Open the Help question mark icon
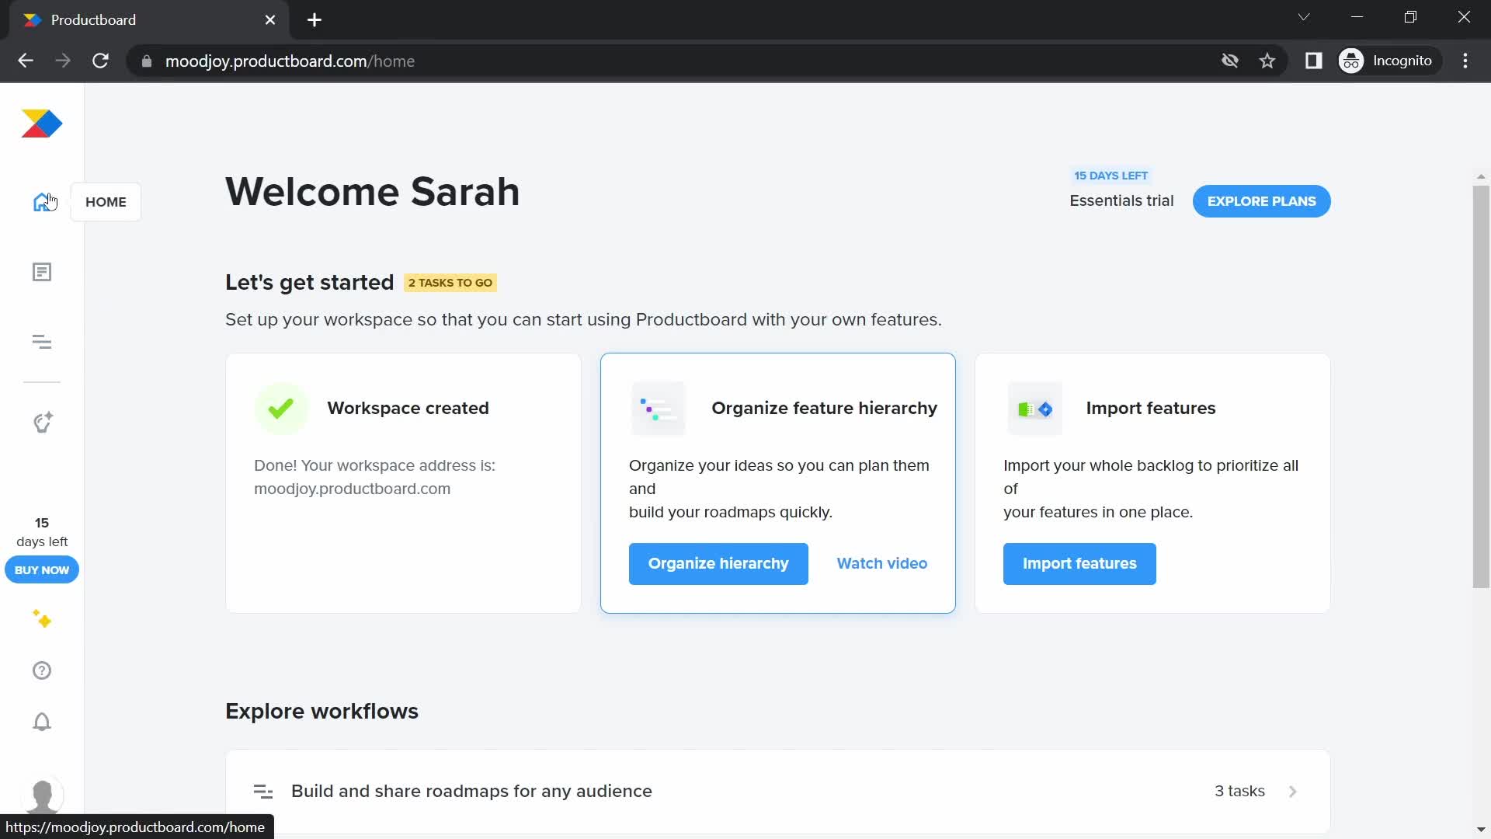The height and width of the screenshot is (839, 1491). [42, 670]
